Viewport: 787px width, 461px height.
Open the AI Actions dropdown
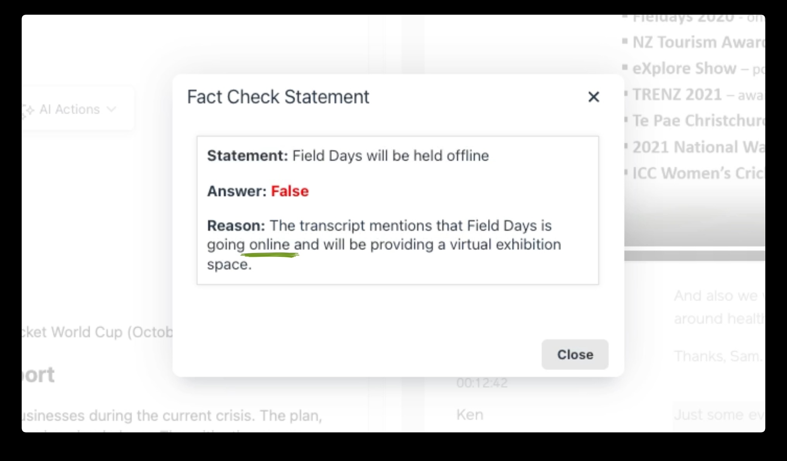[x=70, y=109]
